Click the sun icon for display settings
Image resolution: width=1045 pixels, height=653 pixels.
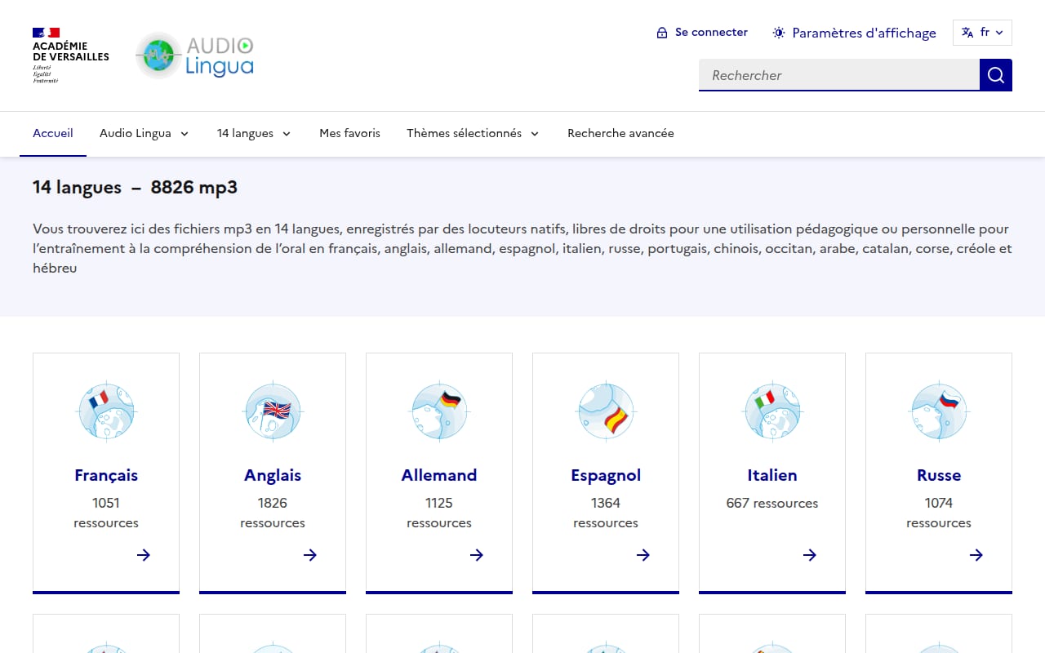coord(779,33)
